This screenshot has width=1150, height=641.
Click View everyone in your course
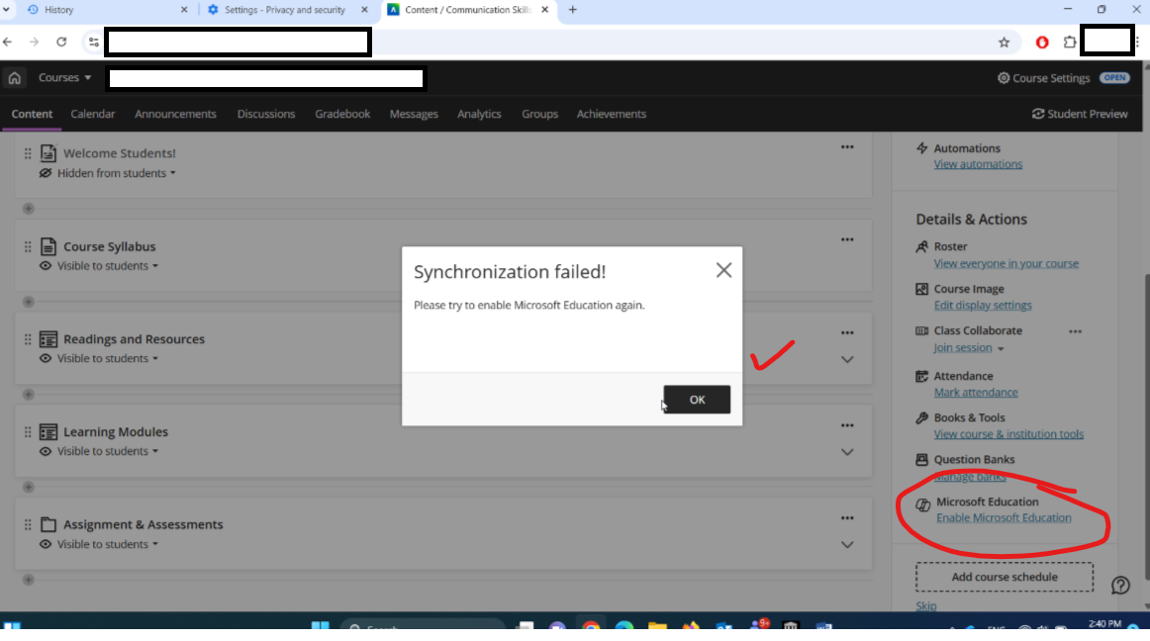tap(1006, 263)
